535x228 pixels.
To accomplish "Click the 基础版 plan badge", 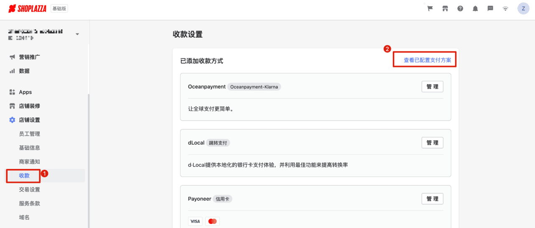I will (59, 8).
